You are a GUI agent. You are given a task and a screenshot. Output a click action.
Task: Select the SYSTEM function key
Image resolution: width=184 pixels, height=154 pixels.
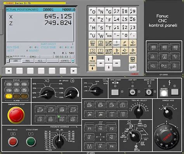(x=92, y=51)
